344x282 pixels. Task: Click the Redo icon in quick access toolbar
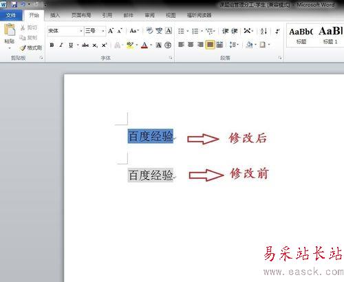[36, 4]
